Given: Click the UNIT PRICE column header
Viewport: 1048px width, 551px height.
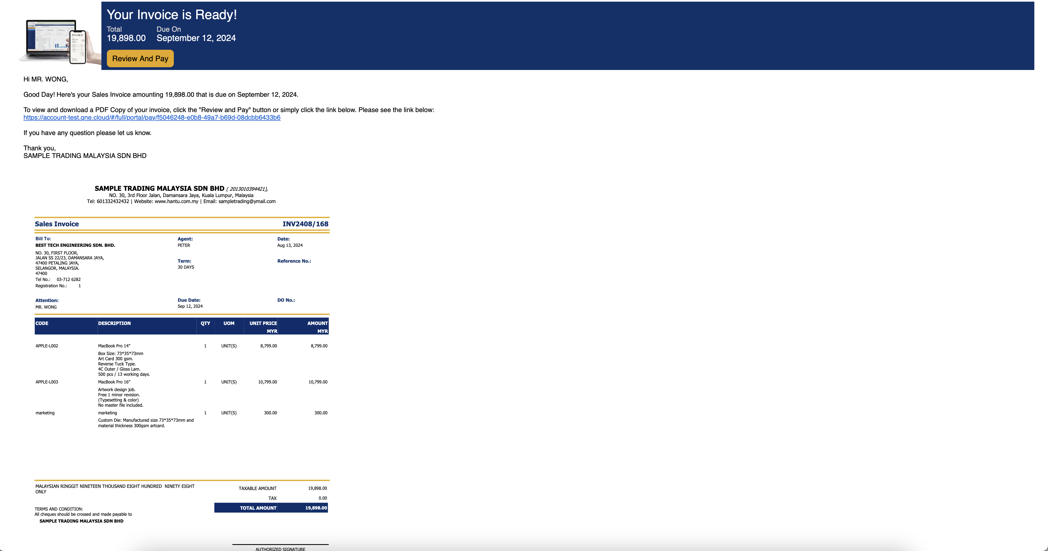Looking at the screenshot, I should (263, 323).
